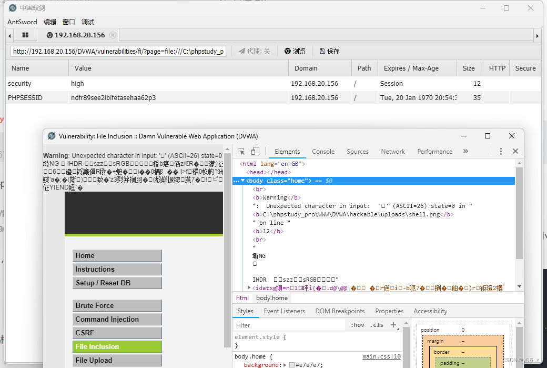Open the 编辑 menu
This screenshot has width=547, height=368.
tap(50, 22)
